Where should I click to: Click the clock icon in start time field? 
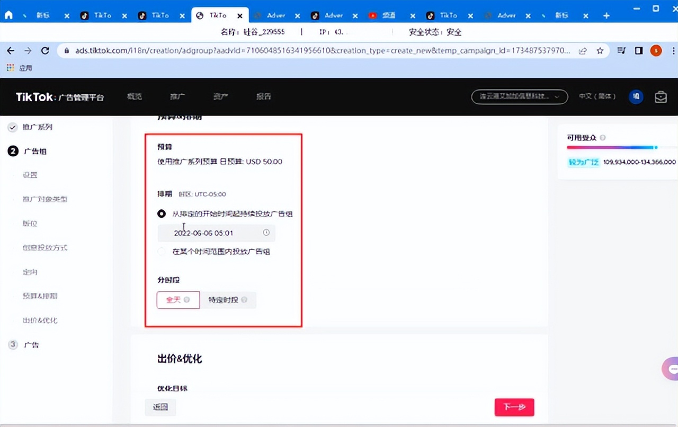pyautogui.click(x=266, y=233)
